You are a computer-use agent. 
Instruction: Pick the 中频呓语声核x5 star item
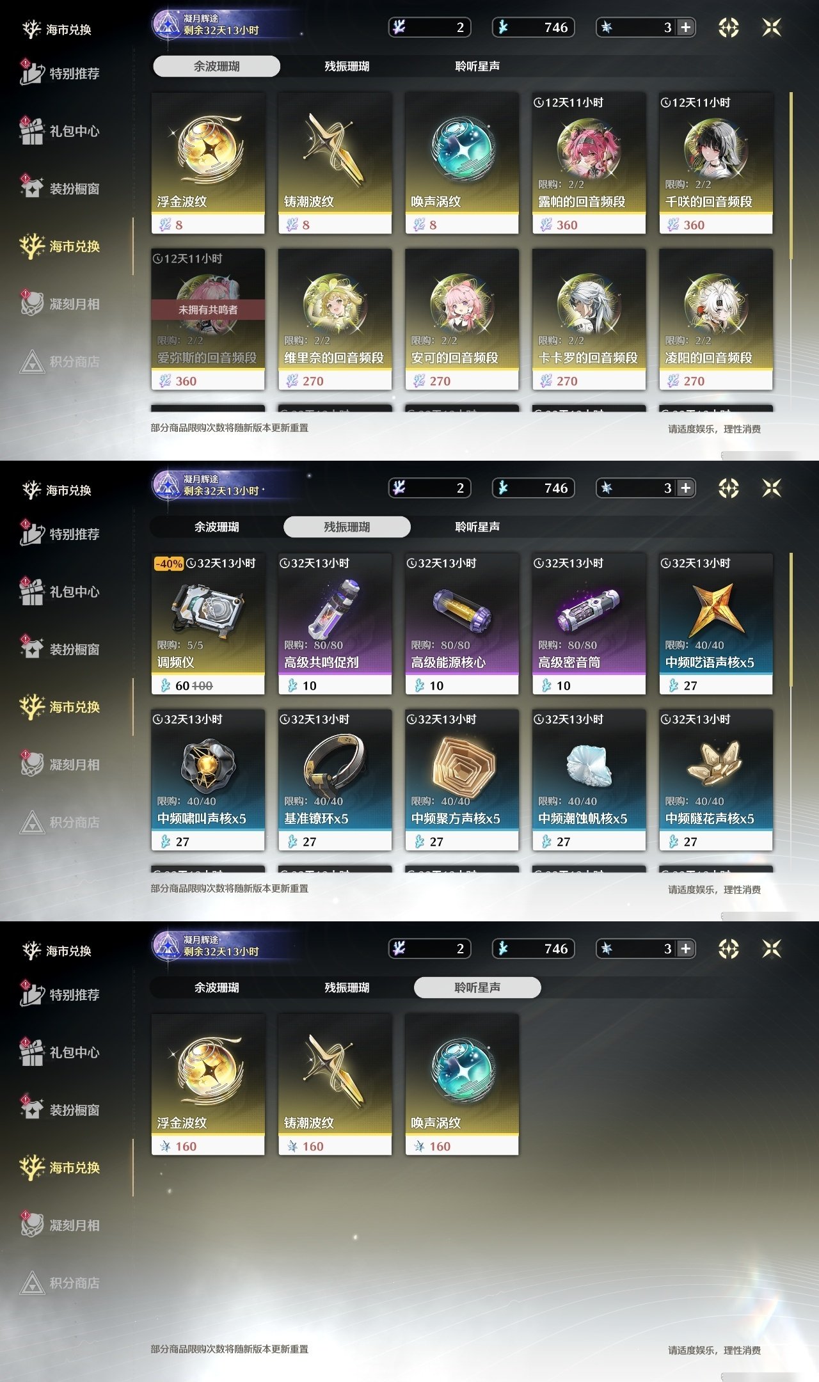pos(716,624)
